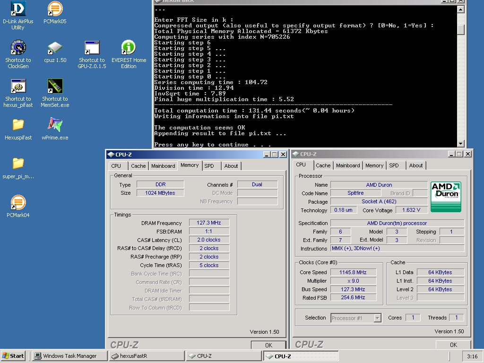
Task: Switch to the Memory tab in the right CPU-Z window
Action: 374,165
